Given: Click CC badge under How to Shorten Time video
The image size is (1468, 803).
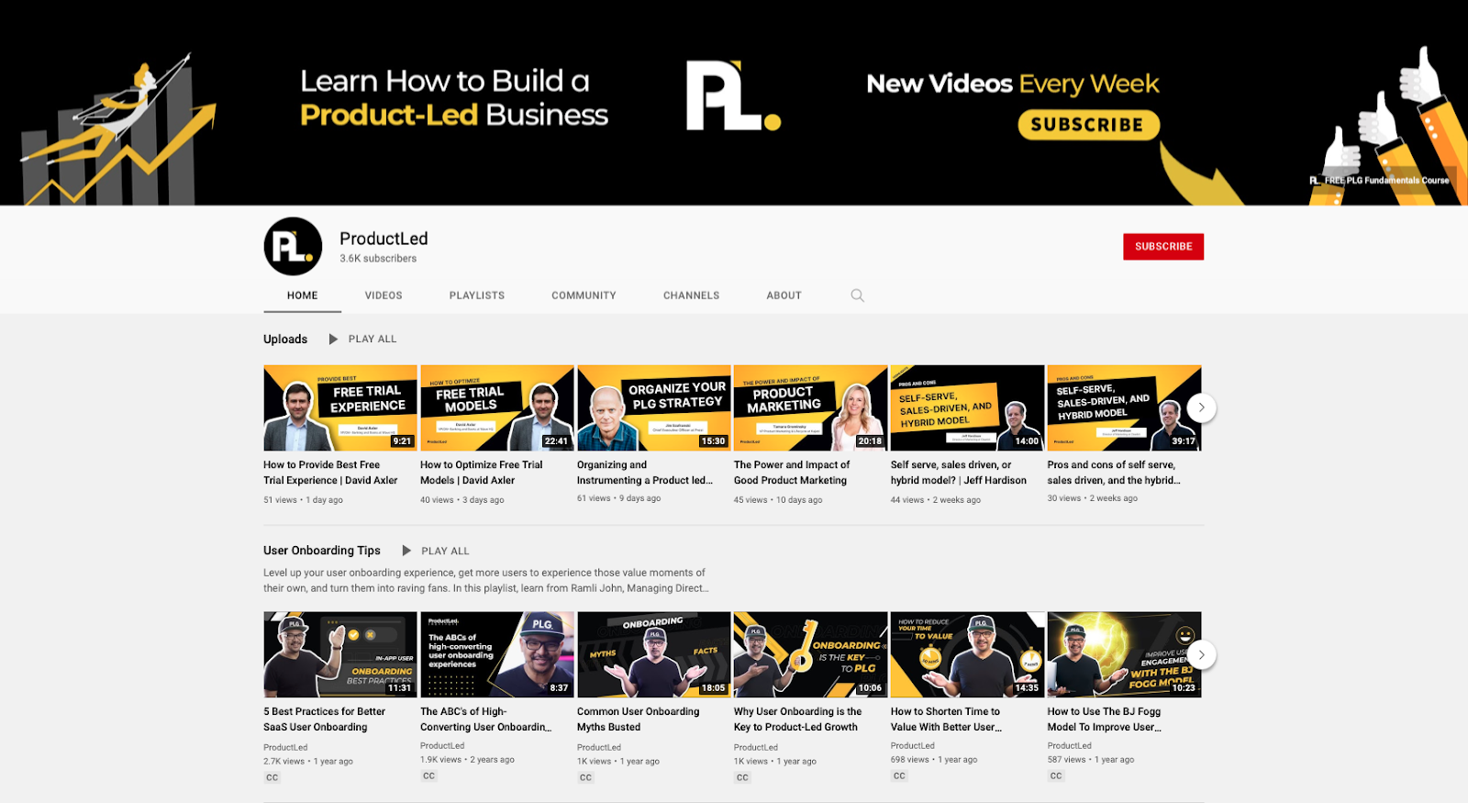Looking at the screenshot, I should click(x=899, y=775).
